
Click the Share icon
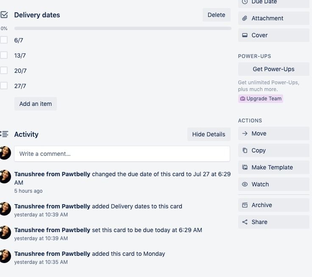245,222
